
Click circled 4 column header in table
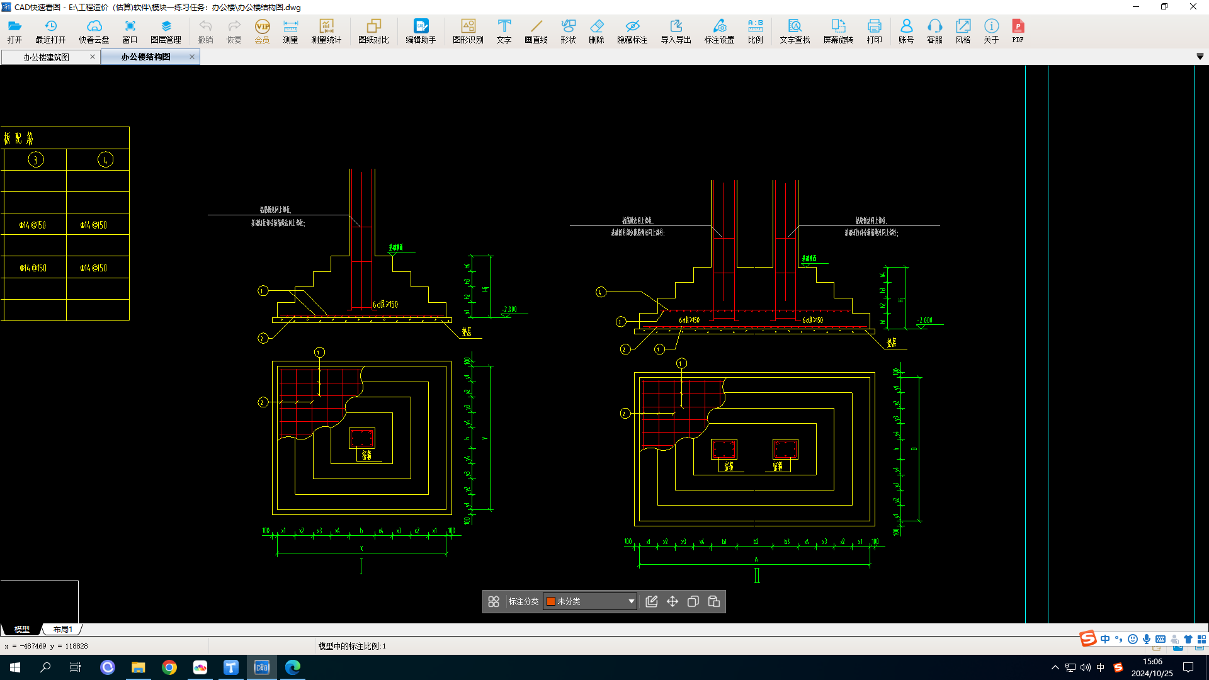105,160
